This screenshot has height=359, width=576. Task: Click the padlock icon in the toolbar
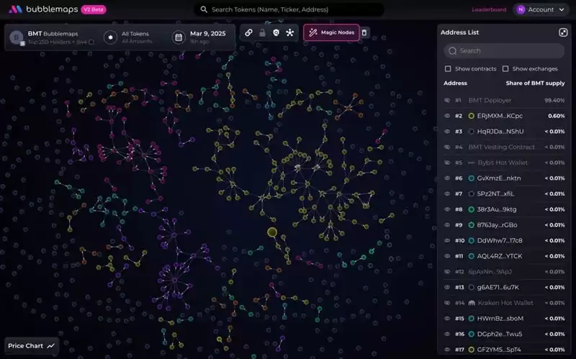coord(262,32)
